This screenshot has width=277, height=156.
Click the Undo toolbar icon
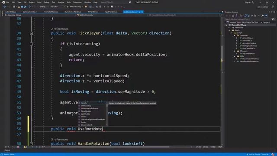pyautogui.click(x=29, y=7)
